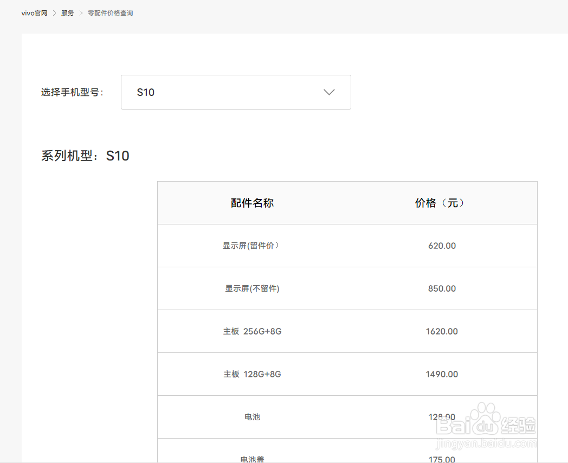Open the 服务 breadcrumb link
Image resolution: width=568 pixels, height=463 pixels.
coord(67,12)
